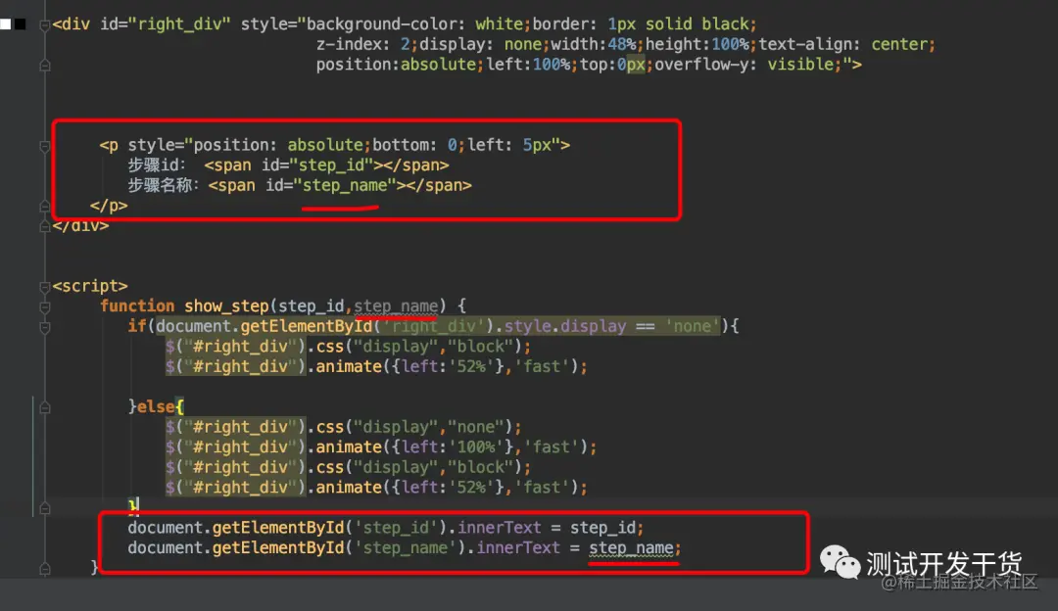This screenshot has height=611, width=1058.
Task: Click getElementById('step_name') in the last block
Action: [x=339, y=547]
